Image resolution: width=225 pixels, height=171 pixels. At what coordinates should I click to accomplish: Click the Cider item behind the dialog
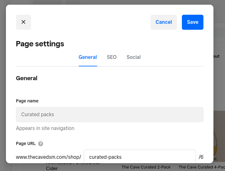pyautogui.click(x=52, y=168)
